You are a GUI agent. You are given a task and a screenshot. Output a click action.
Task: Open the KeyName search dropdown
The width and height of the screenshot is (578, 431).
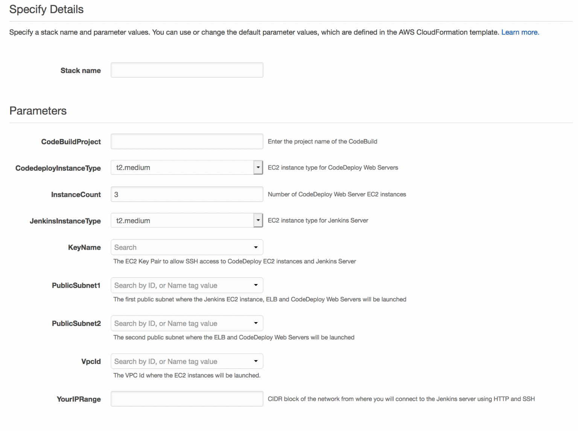tap(182, 248)
